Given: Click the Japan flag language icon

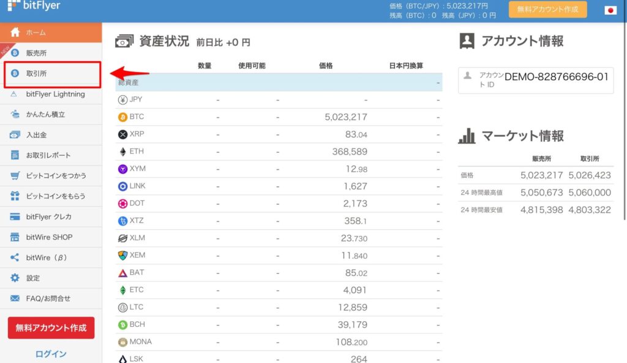Looking at the screenshot, I should (x=610, y=10).
